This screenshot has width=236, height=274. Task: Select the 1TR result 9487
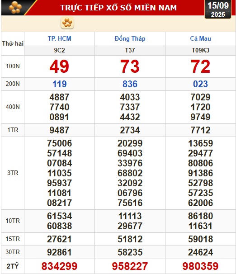(59, 130)
